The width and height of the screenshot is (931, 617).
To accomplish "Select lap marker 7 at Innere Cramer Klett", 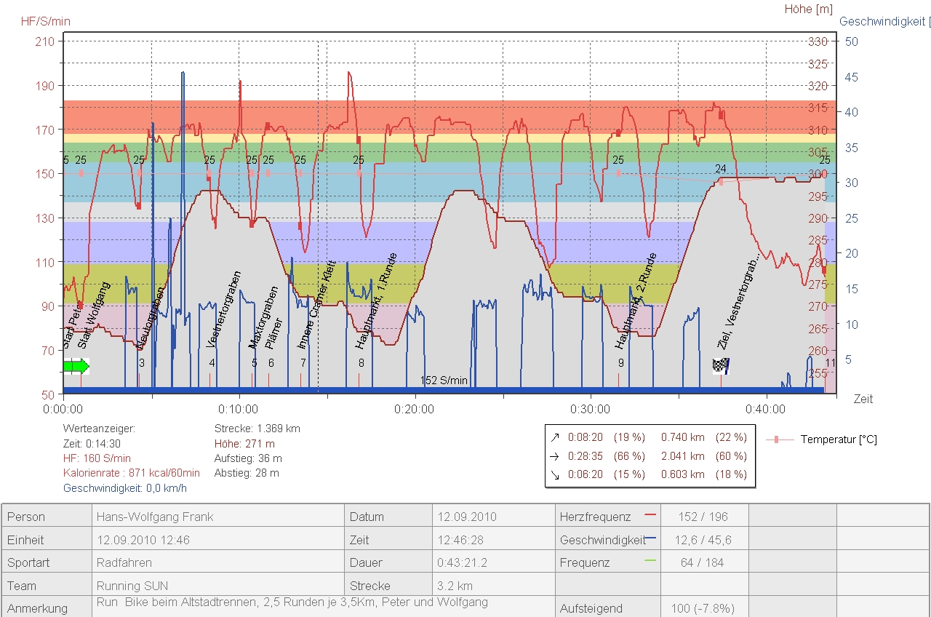I will [303, 363].
